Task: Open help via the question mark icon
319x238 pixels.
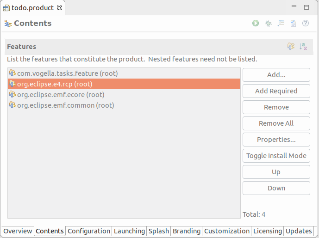Action: (x=306, y=23)
